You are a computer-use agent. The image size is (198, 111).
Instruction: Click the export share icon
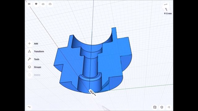(50, 4)
